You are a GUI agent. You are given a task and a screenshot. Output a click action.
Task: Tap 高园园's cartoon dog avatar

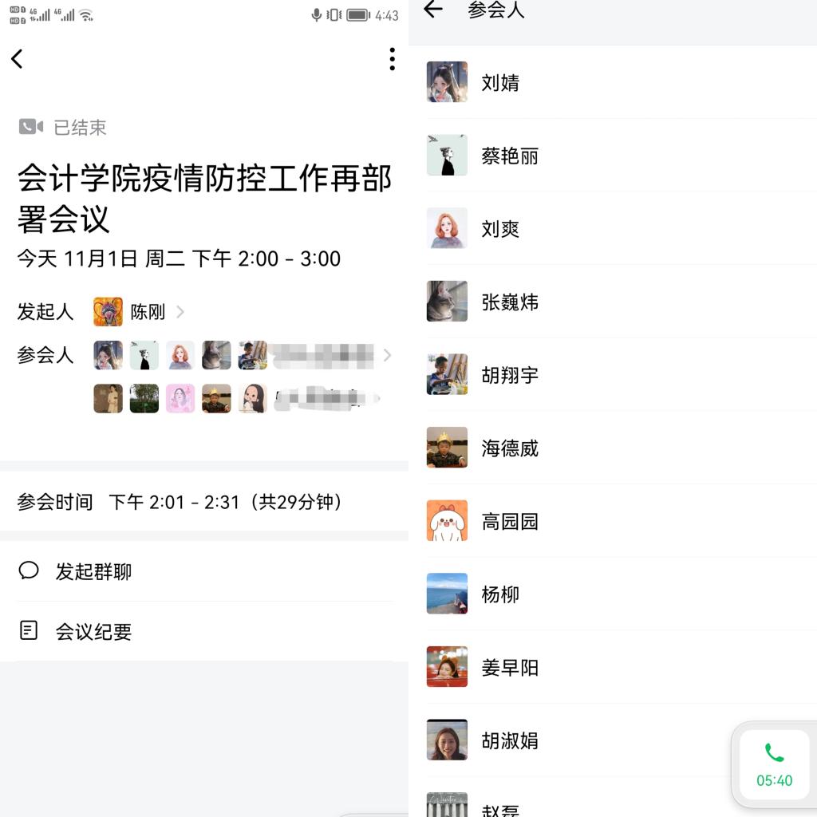(x=447, y=520)
